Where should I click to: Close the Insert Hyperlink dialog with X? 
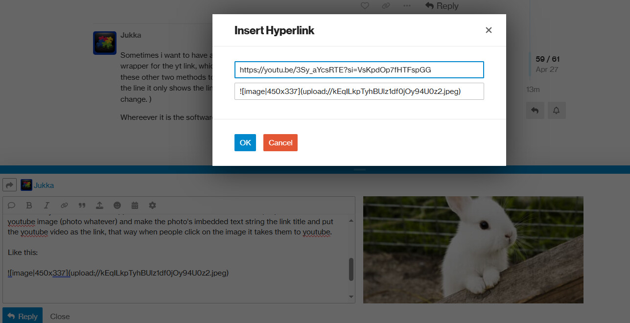click(x=488, y=30)
